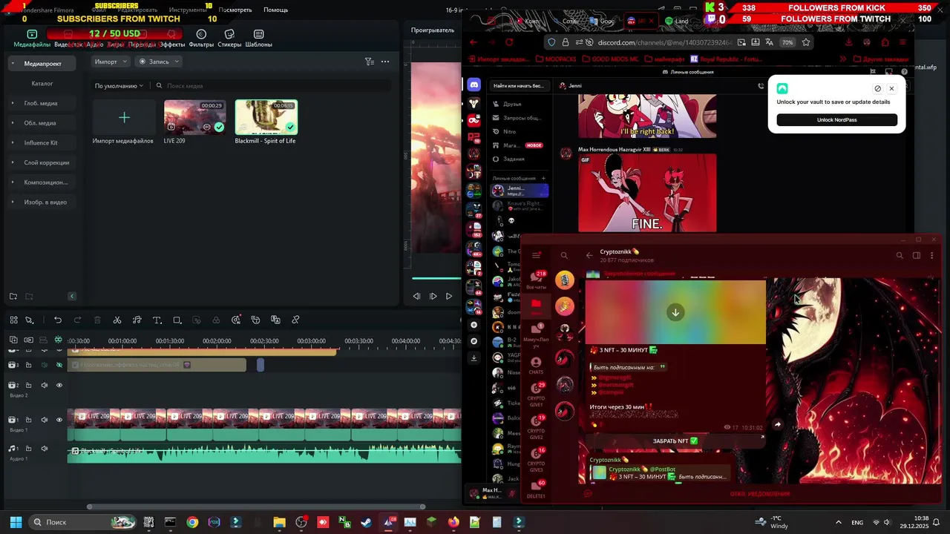Screen dimensions: 950x534
Task: Open the Filmora Фильтры tab
Action: (x=201, y=39)
